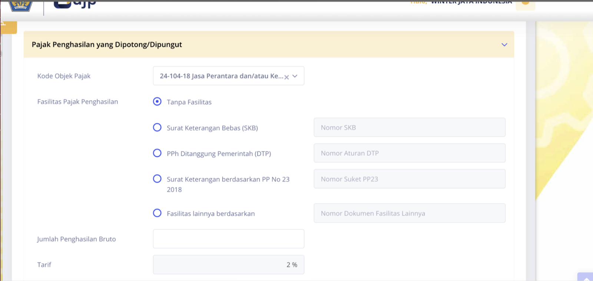Choose Fasilitas lainnya berdasarkan radio option
This screenshot has height=281, width=593.
(157, 213)
